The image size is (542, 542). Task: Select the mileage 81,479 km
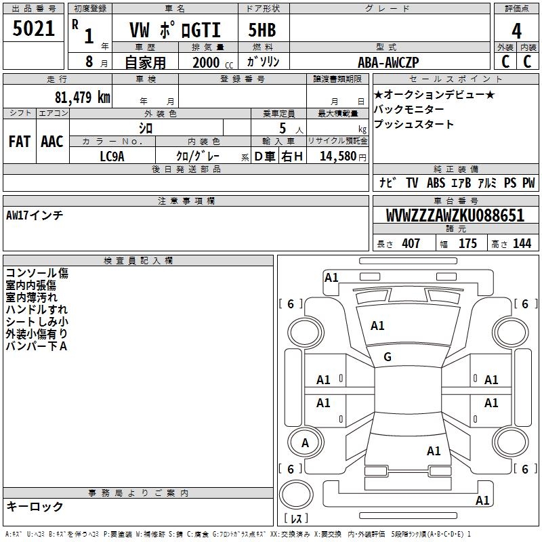(x=83, y=97)
